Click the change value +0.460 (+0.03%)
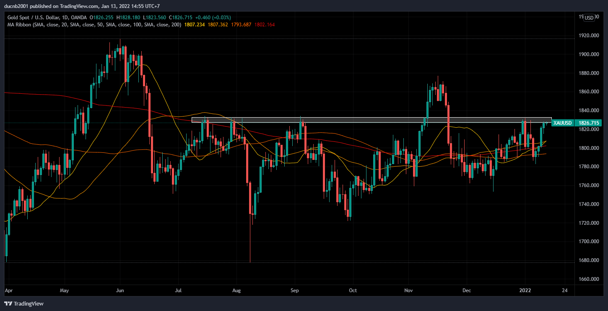 (213, 18)
